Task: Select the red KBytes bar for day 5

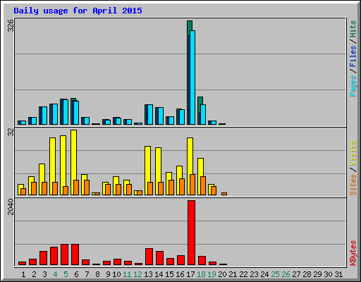Action: tap(64, 255)
